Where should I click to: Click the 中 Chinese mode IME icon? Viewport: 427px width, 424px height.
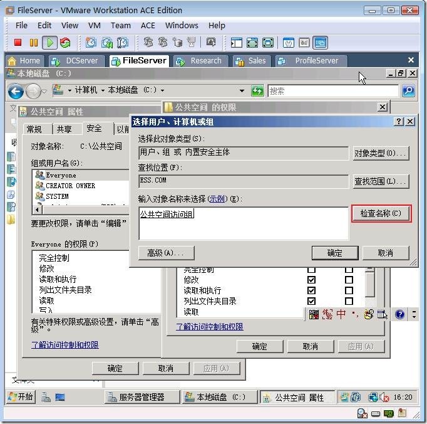click(341, 314)
